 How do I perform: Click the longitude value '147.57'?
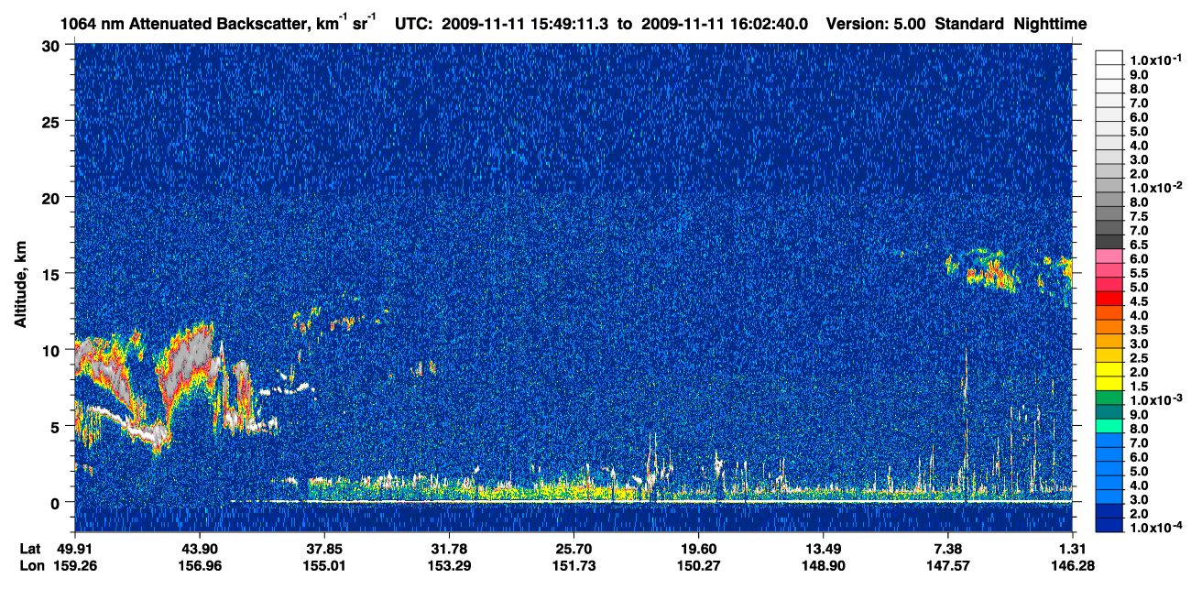[x=947, y=565]
